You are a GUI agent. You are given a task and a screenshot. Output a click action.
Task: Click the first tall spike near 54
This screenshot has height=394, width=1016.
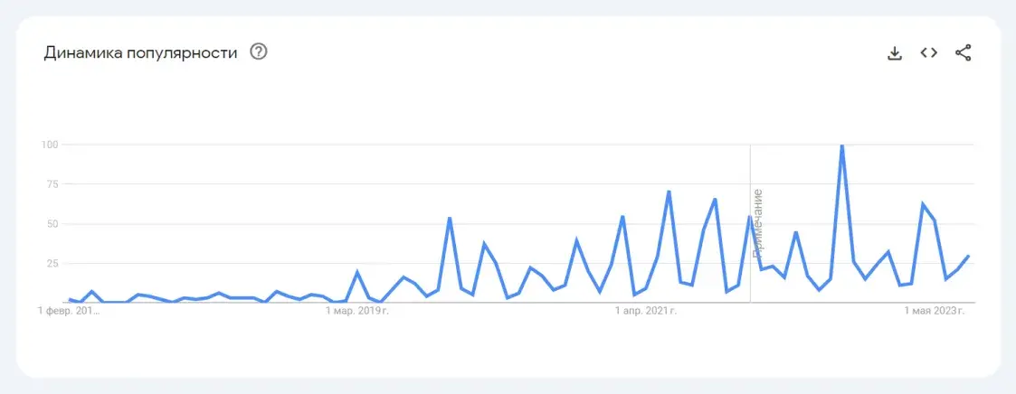[x=449, y=218]
